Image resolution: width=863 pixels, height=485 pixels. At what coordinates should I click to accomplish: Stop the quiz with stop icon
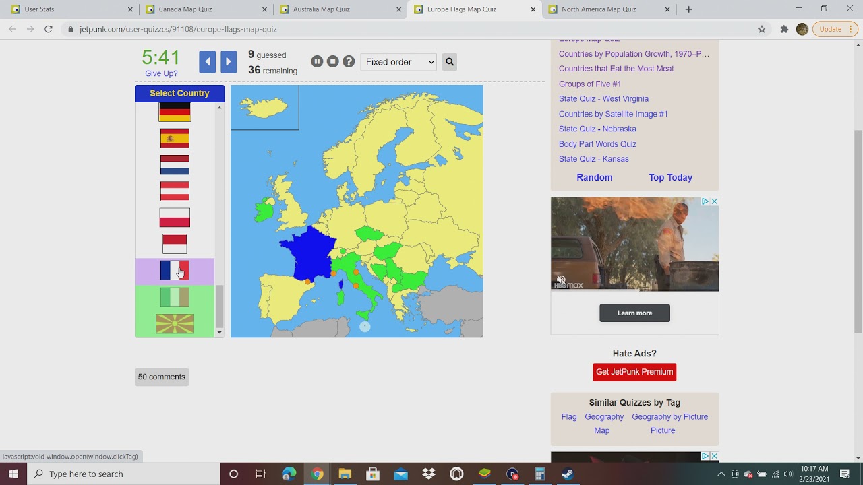332,61
